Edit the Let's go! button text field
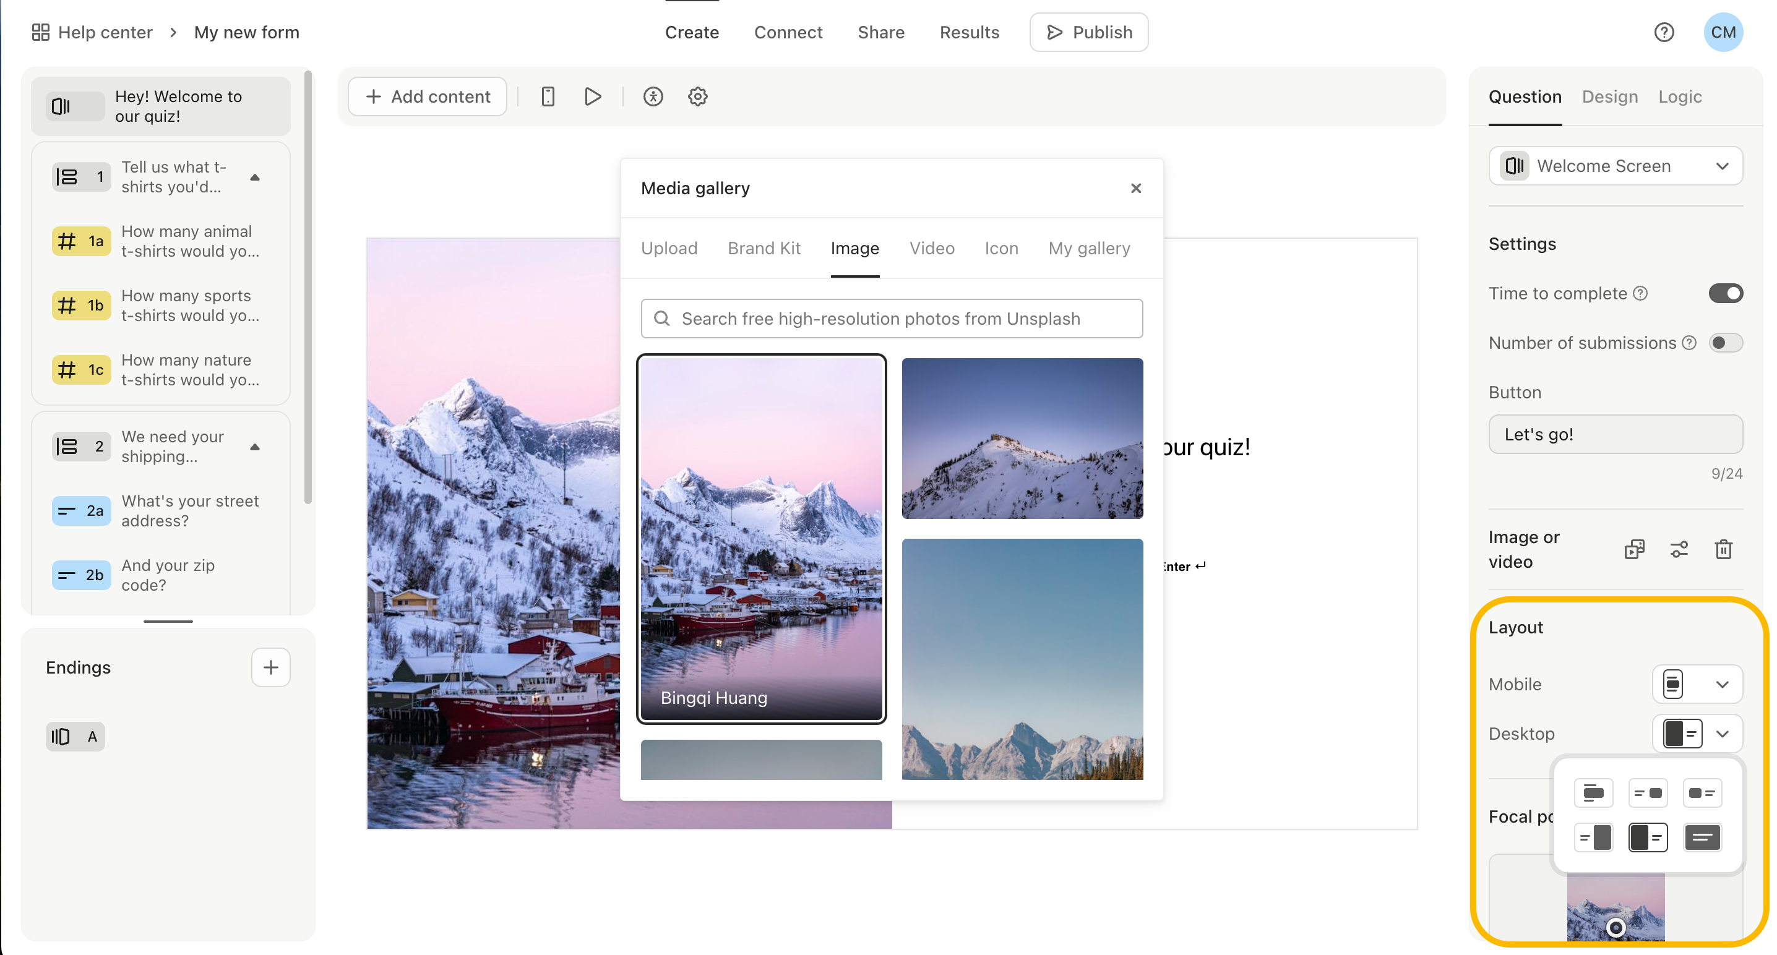Screen dimensions: 1777x955 [1616, 434]
